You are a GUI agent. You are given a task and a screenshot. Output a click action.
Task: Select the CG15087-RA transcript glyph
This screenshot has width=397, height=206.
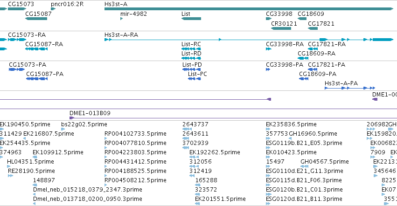36,49
